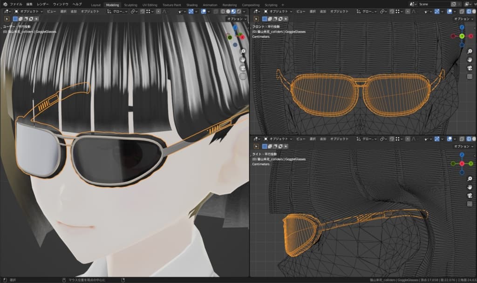Click the zoom magnifier icon in left viewport

243,51
